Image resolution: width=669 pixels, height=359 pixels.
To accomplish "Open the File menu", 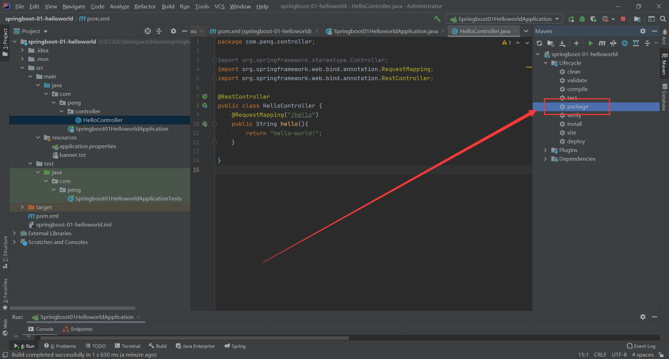I will tap(20, 6).
